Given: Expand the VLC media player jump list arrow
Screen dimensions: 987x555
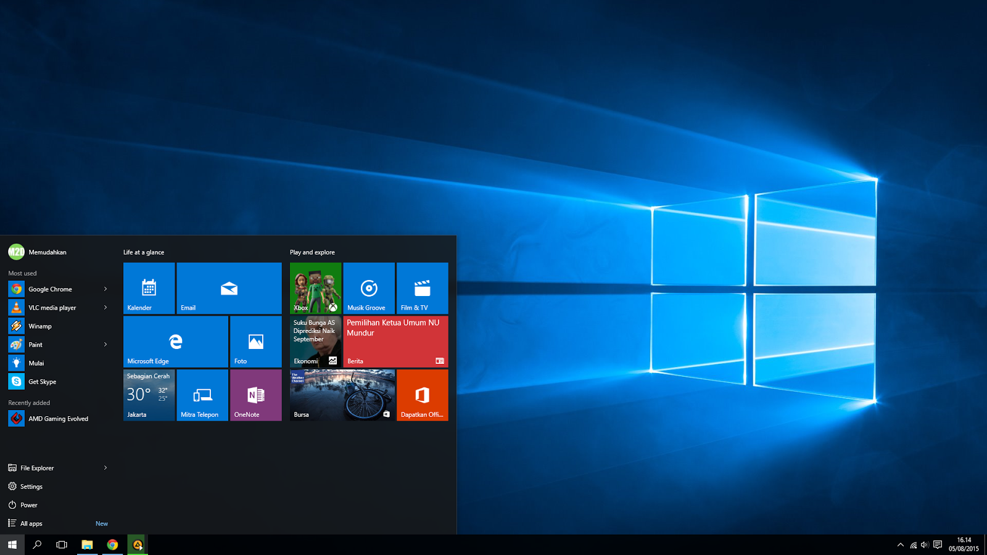Looking at the screenshot, I should [x=105, y=308].
